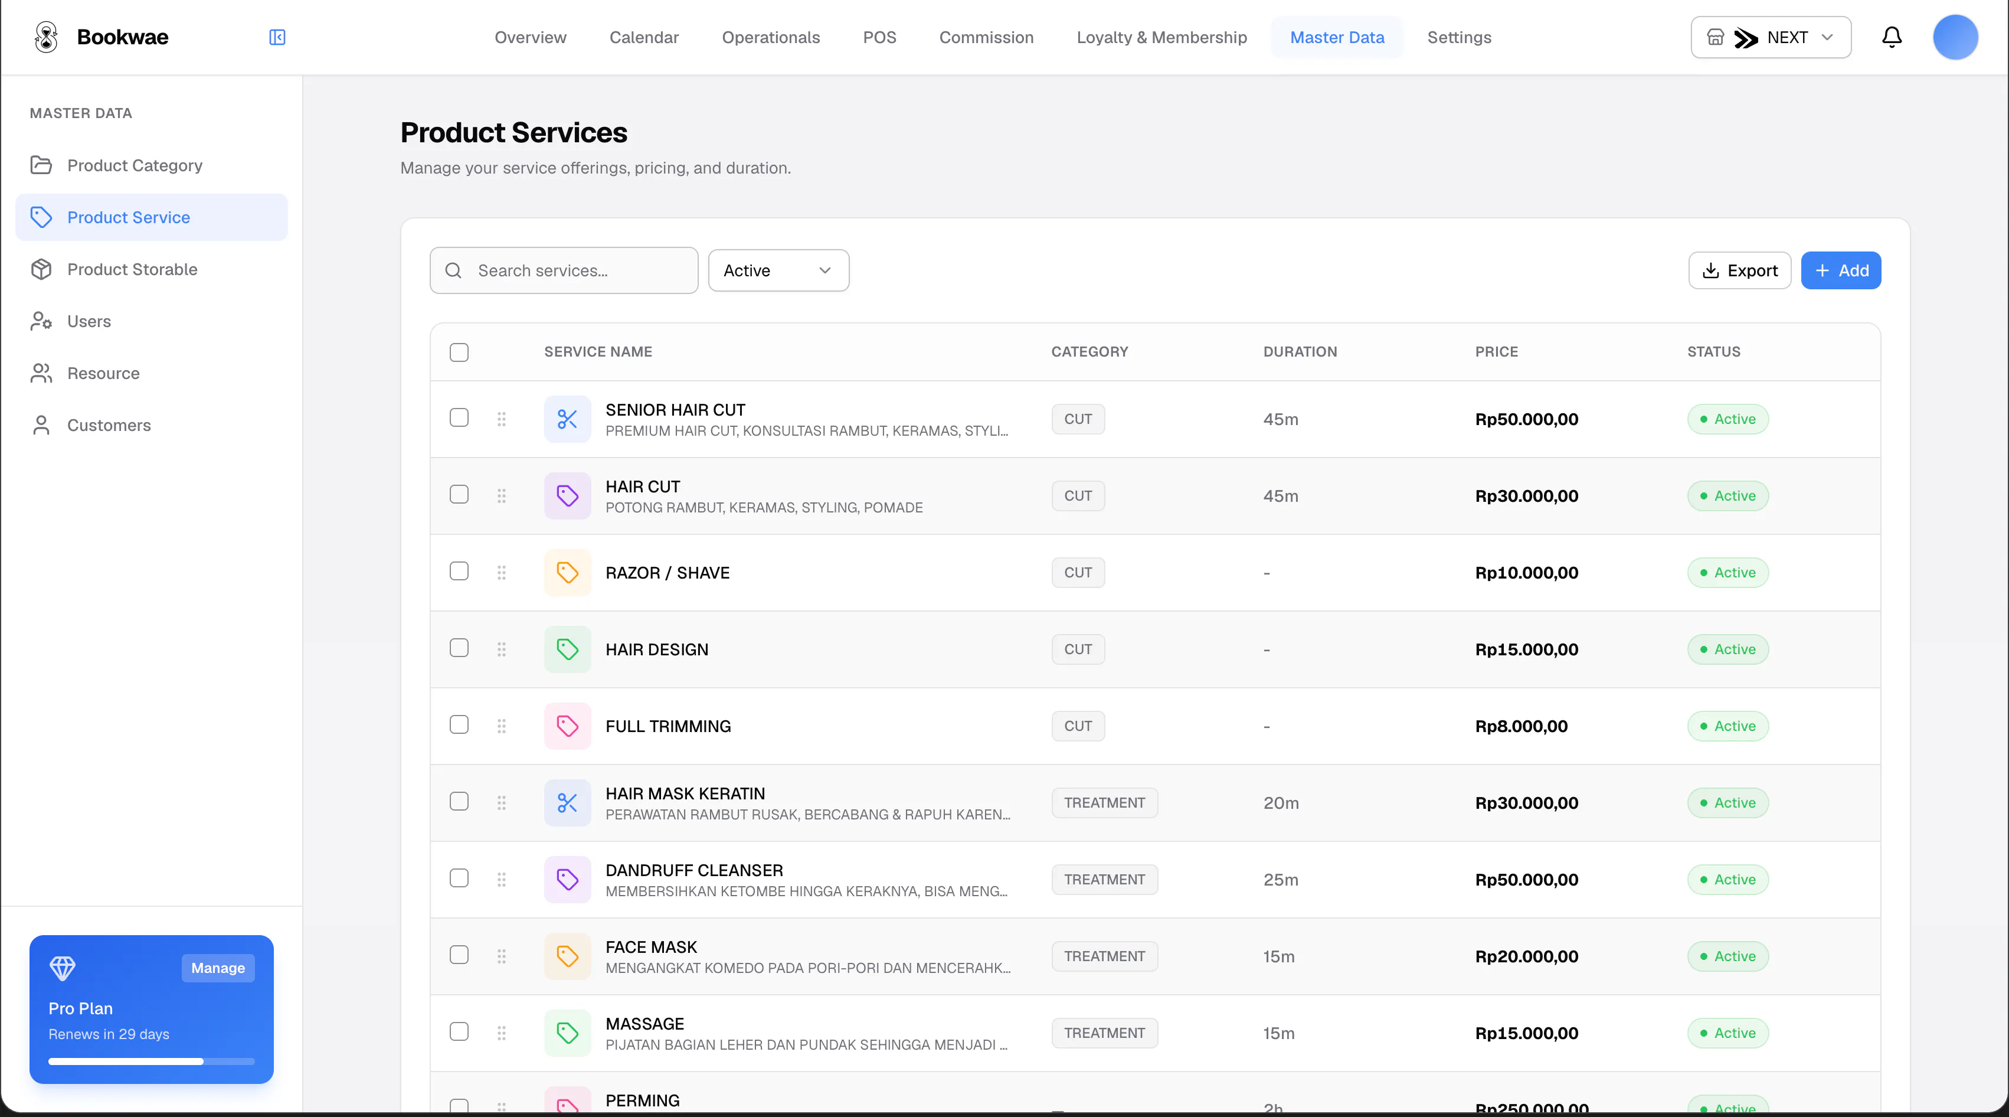The width and height of the screenshot is (2009, 1117).
Task: Check the FULL TRIMMING row checkbox
Action: [459, 726]
